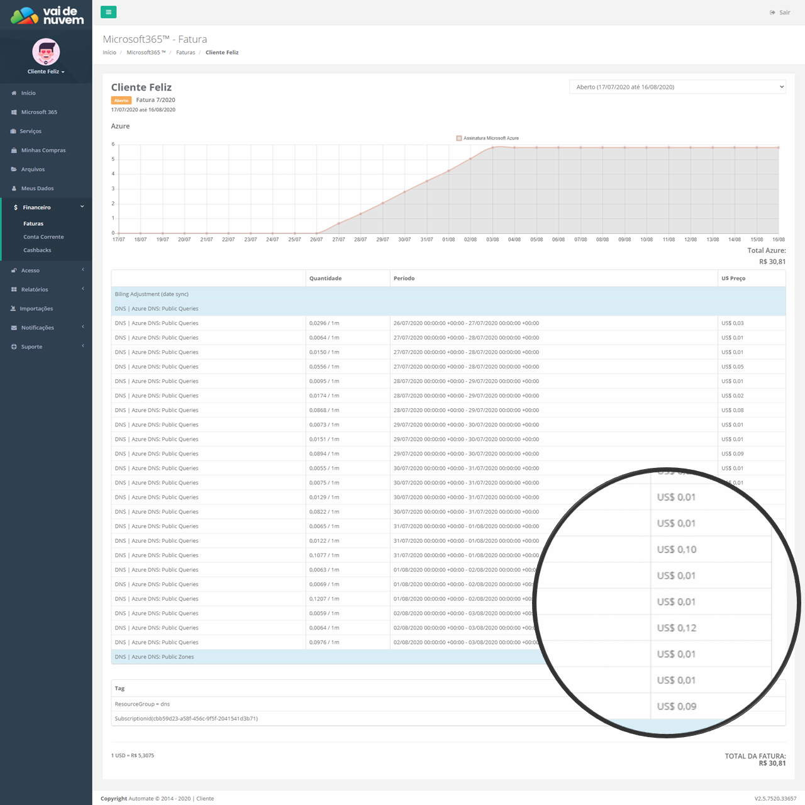Click the Microsoft365 breadcrumb link
Screen dimensions: 805x805
point(146,53)
